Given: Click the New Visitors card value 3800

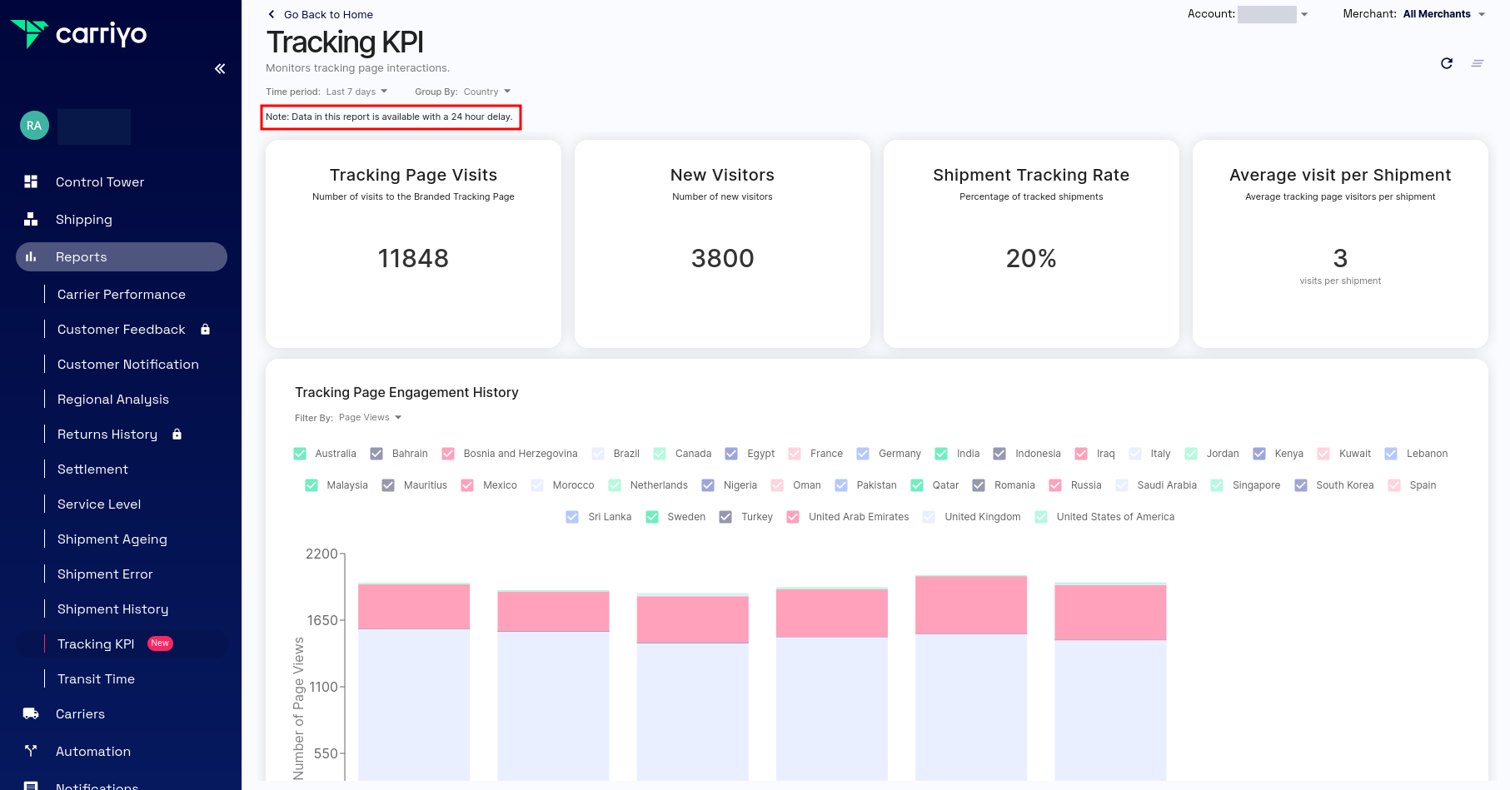Looking at the screenshot, I should pyautogui.click(x=722, y=258).
